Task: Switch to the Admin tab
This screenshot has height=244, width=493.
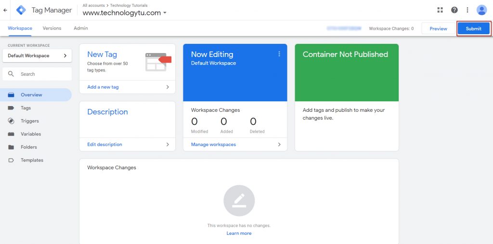Action: coord(81,28)
